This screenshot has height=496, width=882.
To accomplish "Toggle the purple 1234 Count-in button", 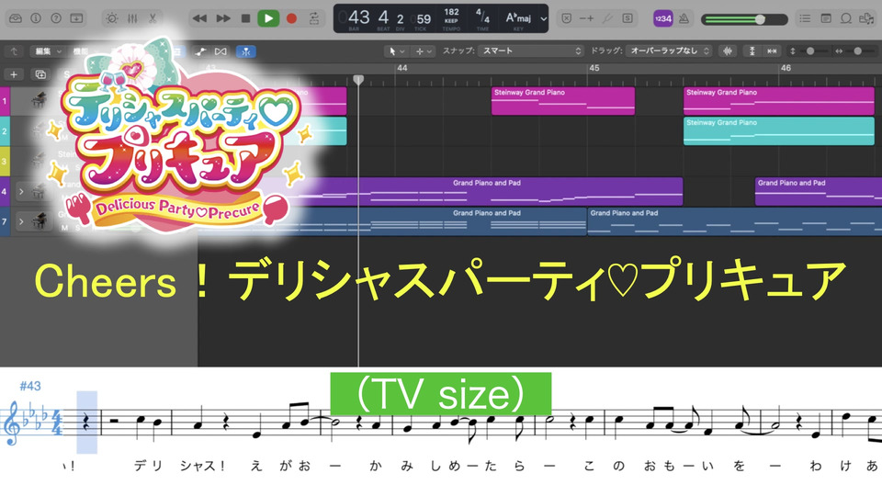I will click(663, 18).
